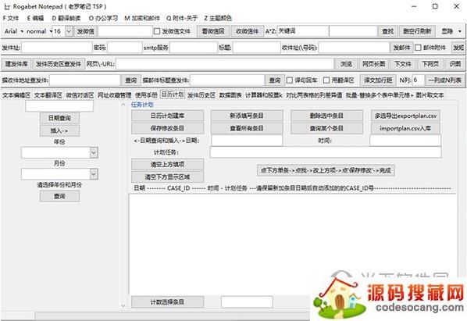Expand the 年份 combo box
The image size is (467, 321).
94,153
